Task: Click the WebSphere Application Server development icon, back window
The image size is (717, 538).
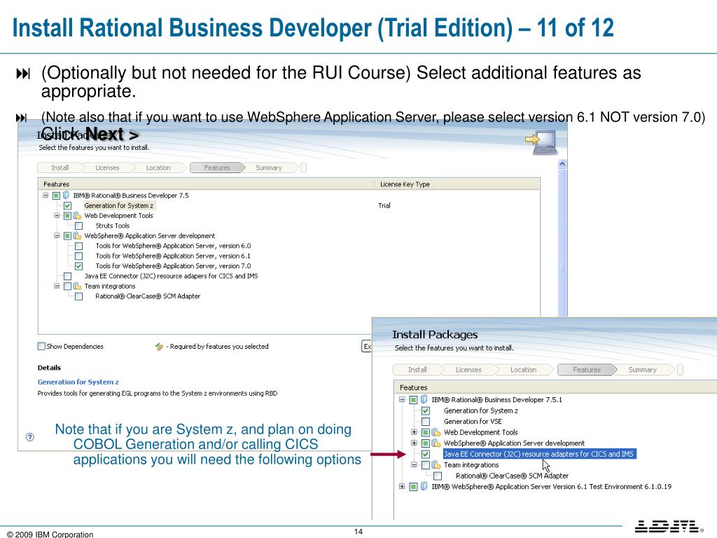Action: [77, 235]
